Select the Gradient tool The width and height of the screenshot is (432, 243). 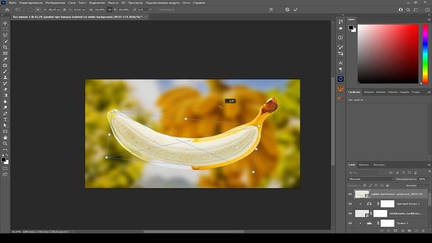pos(5,95)
